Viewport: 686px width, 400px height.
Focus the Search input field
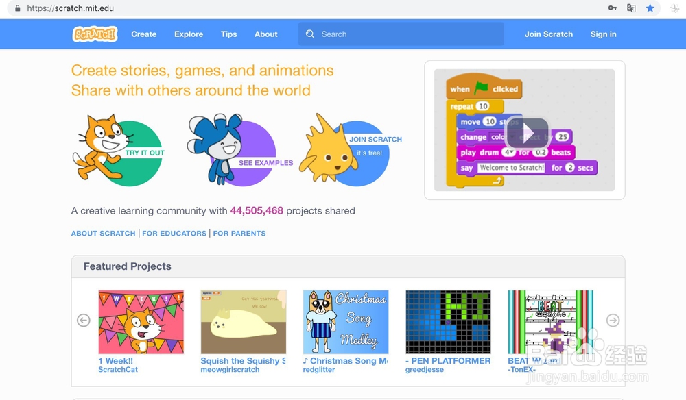pyautogui.click(x=401, y=34)
